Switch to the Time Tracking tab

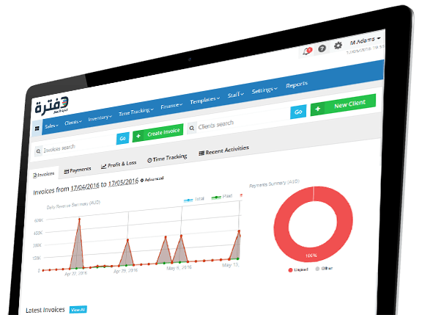click(x=167, y=158)
